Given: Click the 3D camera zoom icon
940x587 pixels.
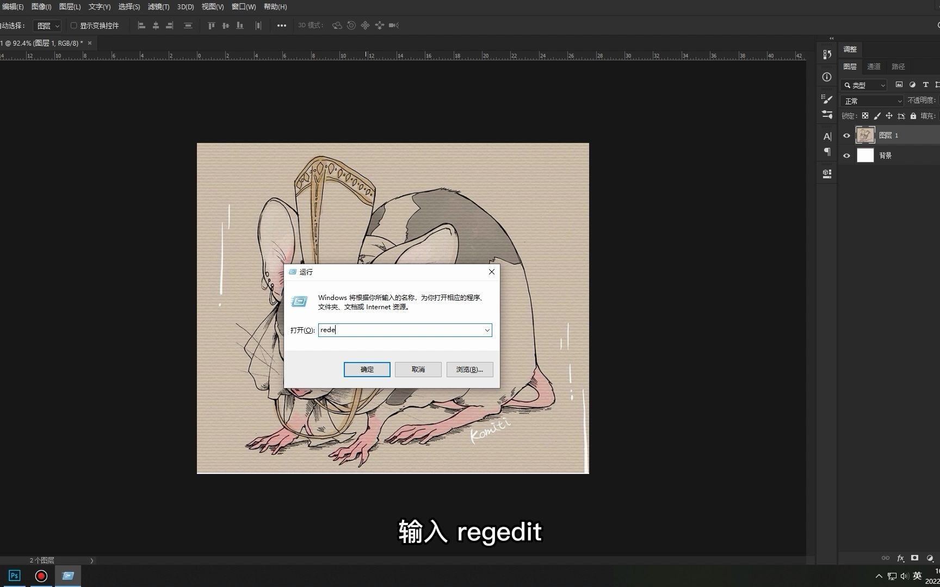Looking at the screenshot, I should [x=394, y=26].
